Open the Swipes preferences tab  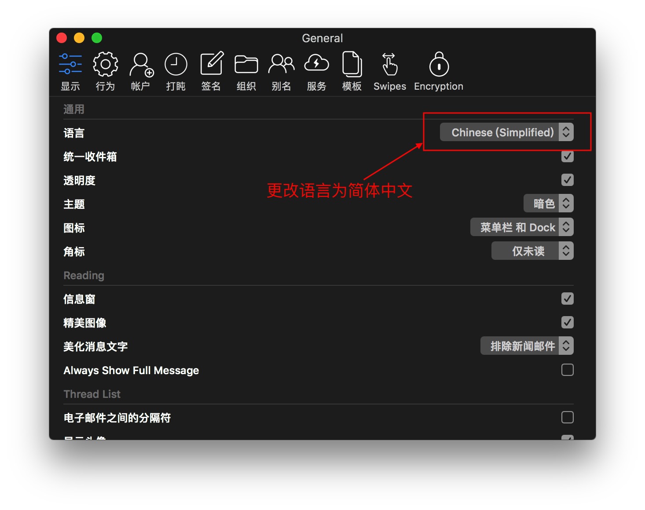pyautogui.click(x=390, y=72)
